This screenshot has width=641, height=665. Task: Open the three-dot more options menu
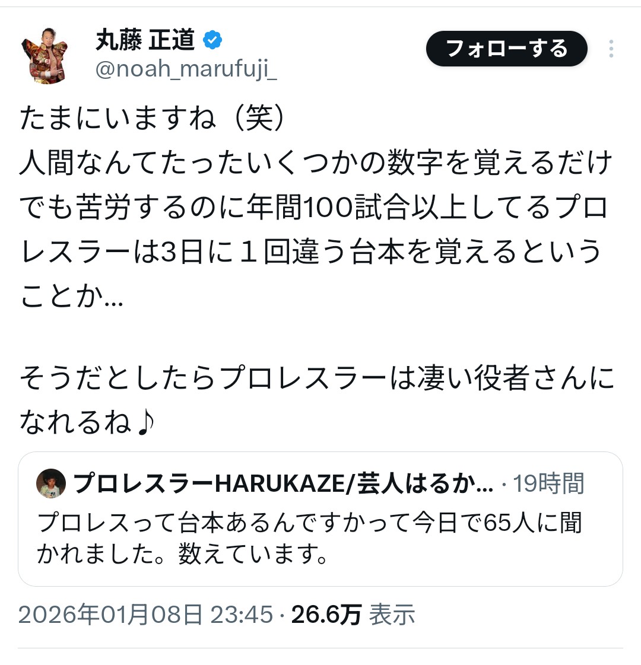pos(611,49)
